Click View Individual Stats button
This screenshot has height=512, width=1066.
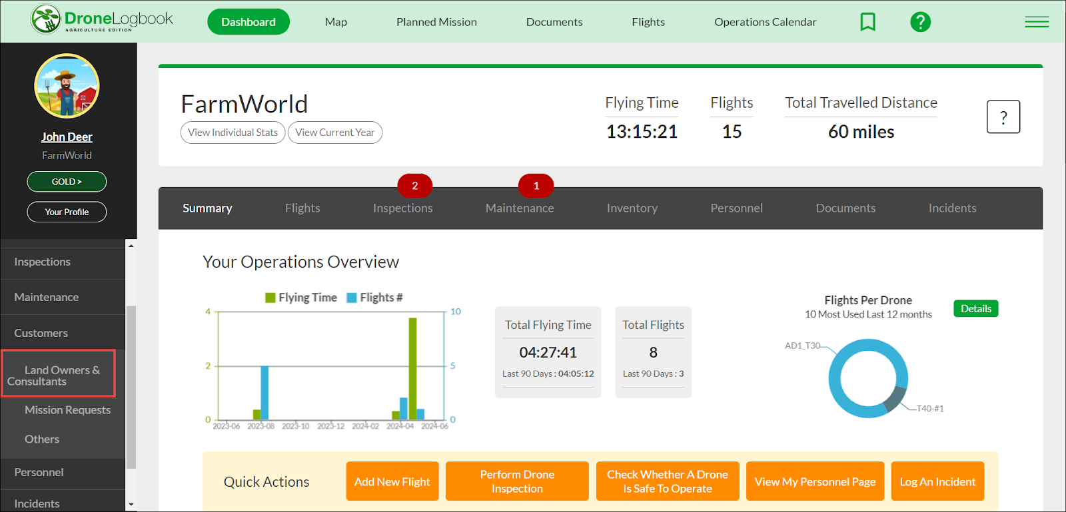click(233, 132)
